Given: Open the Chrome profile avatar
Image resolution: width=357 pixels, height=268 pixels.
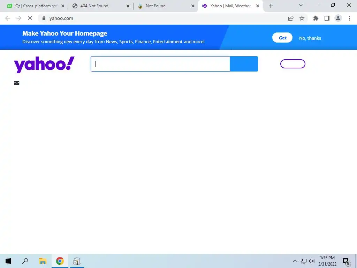Looking at the screenshot, I should coord(338,18).
